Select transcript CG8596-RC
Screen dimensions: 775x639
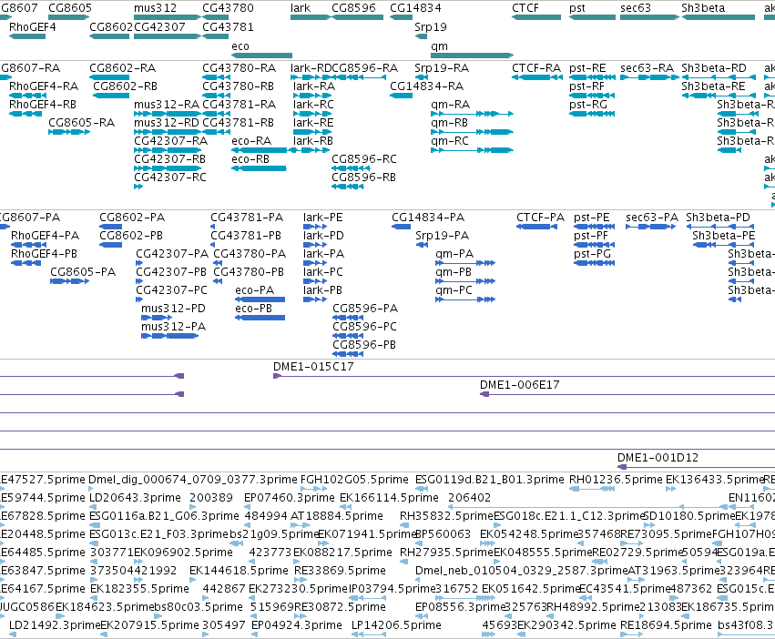pyautogui.click(x=363, y=158)
